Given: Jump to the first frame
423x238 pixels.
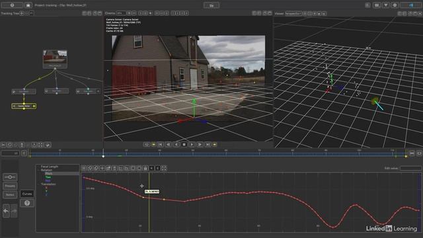Looking at the screenshot, I should pyautogui.click(x=160, y=145).
